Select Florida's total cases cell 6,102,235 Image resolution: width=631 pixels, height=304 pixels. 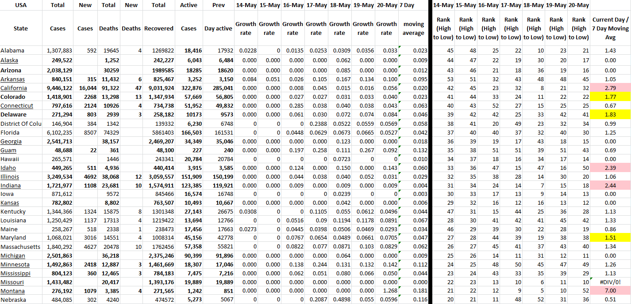58,132
